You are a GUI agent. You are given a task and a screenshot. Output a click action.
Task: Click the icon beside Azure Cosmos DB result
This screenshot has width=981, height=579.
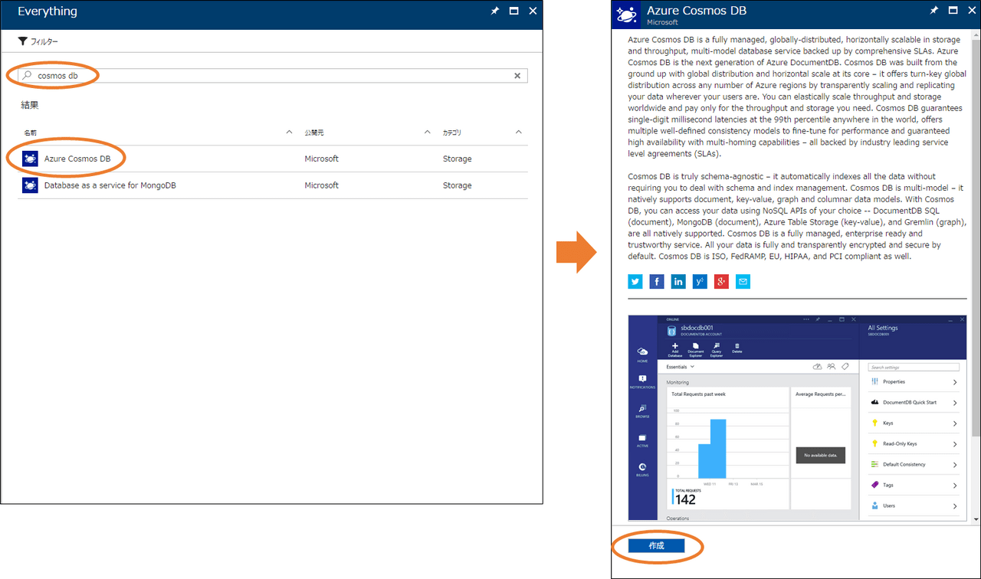click(30, 159)
